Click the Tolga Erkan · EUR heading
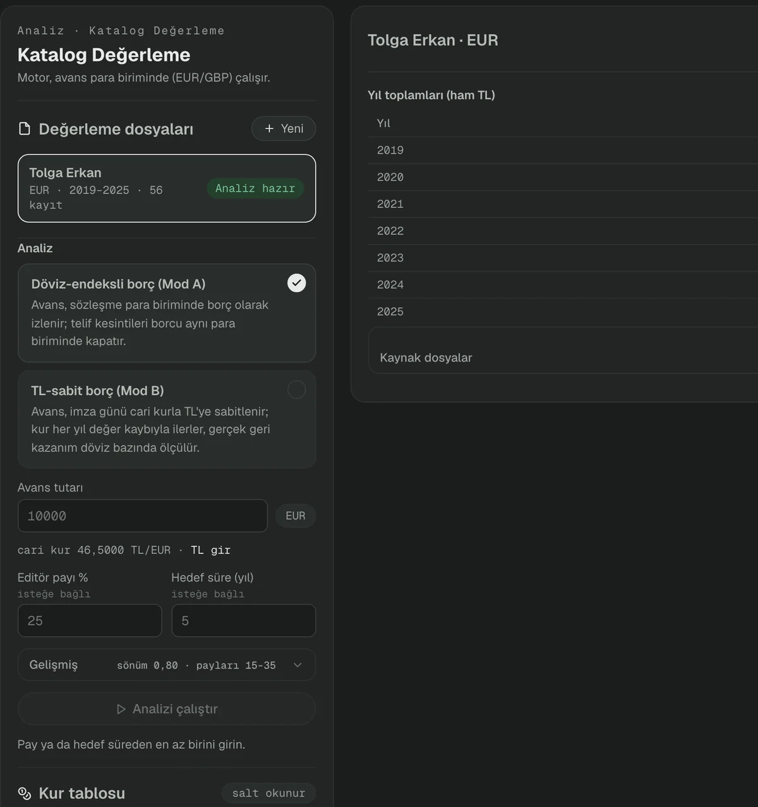 click(433, 40)
